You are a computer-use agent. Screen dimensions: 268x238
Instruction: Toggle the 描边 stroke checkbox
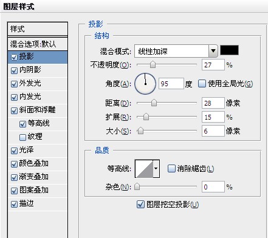(14, 205)
